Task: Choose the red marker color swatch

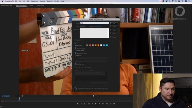Action: tap(90, 45)
